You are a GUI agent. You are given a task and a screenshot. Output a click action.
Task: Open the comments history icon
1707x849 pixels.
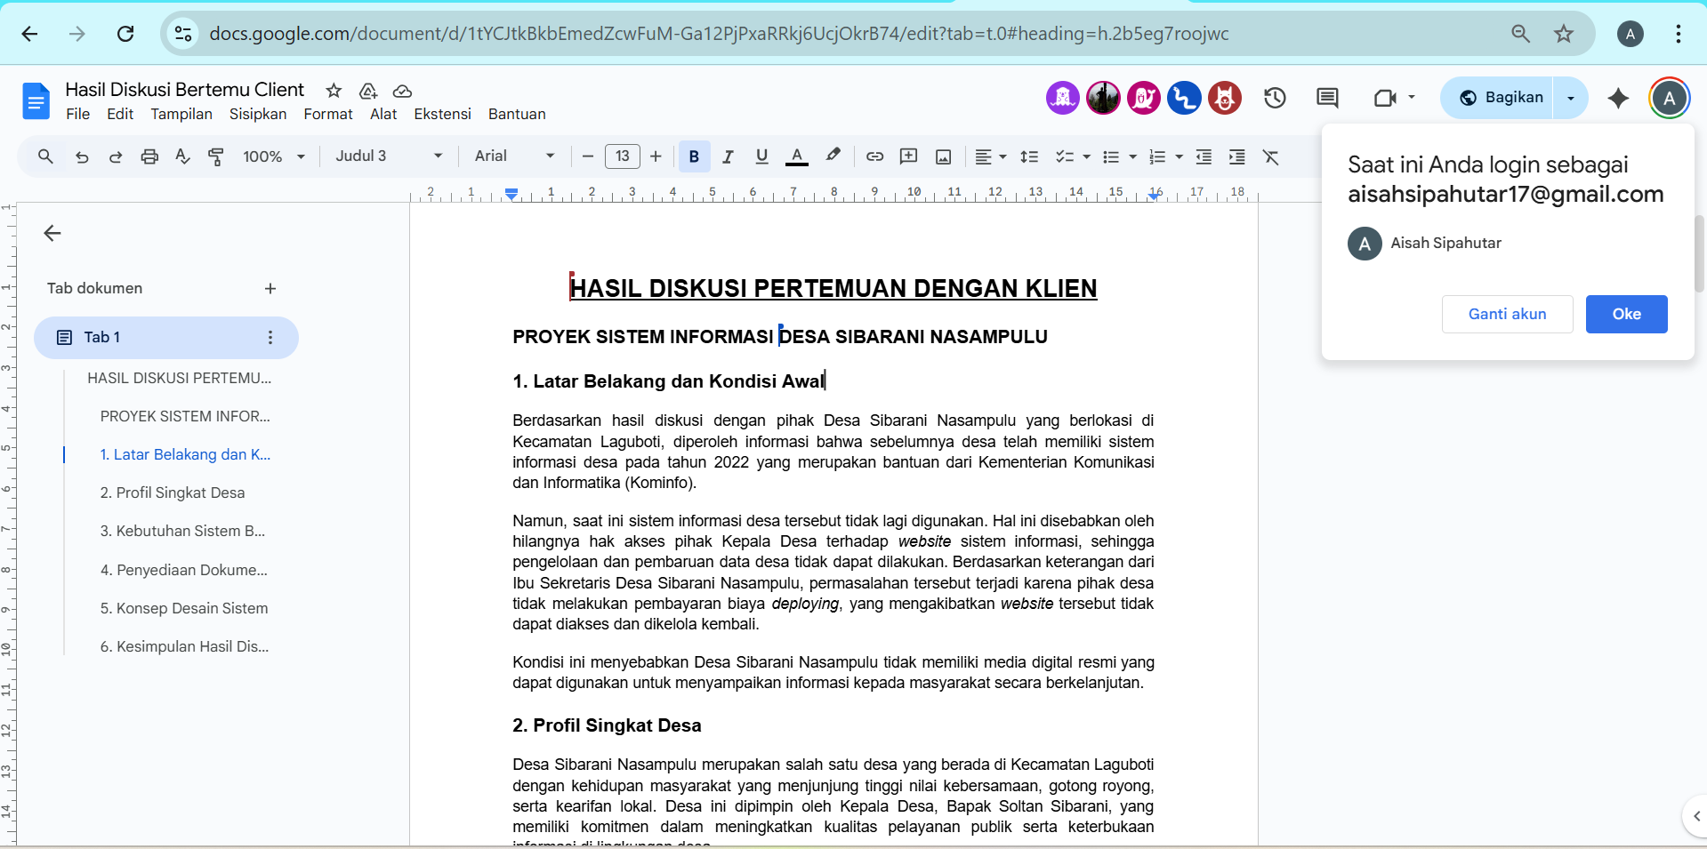click(1327, 98)
